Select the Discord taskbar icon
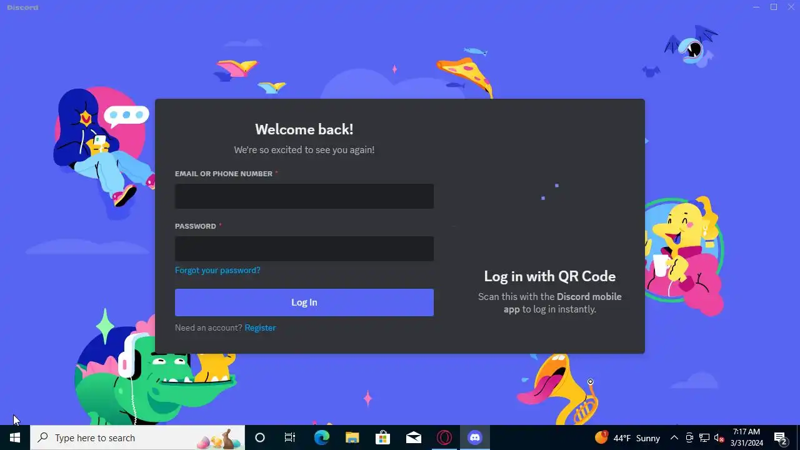The height and width of the screenshot is (450, 800). pos(475,437)
